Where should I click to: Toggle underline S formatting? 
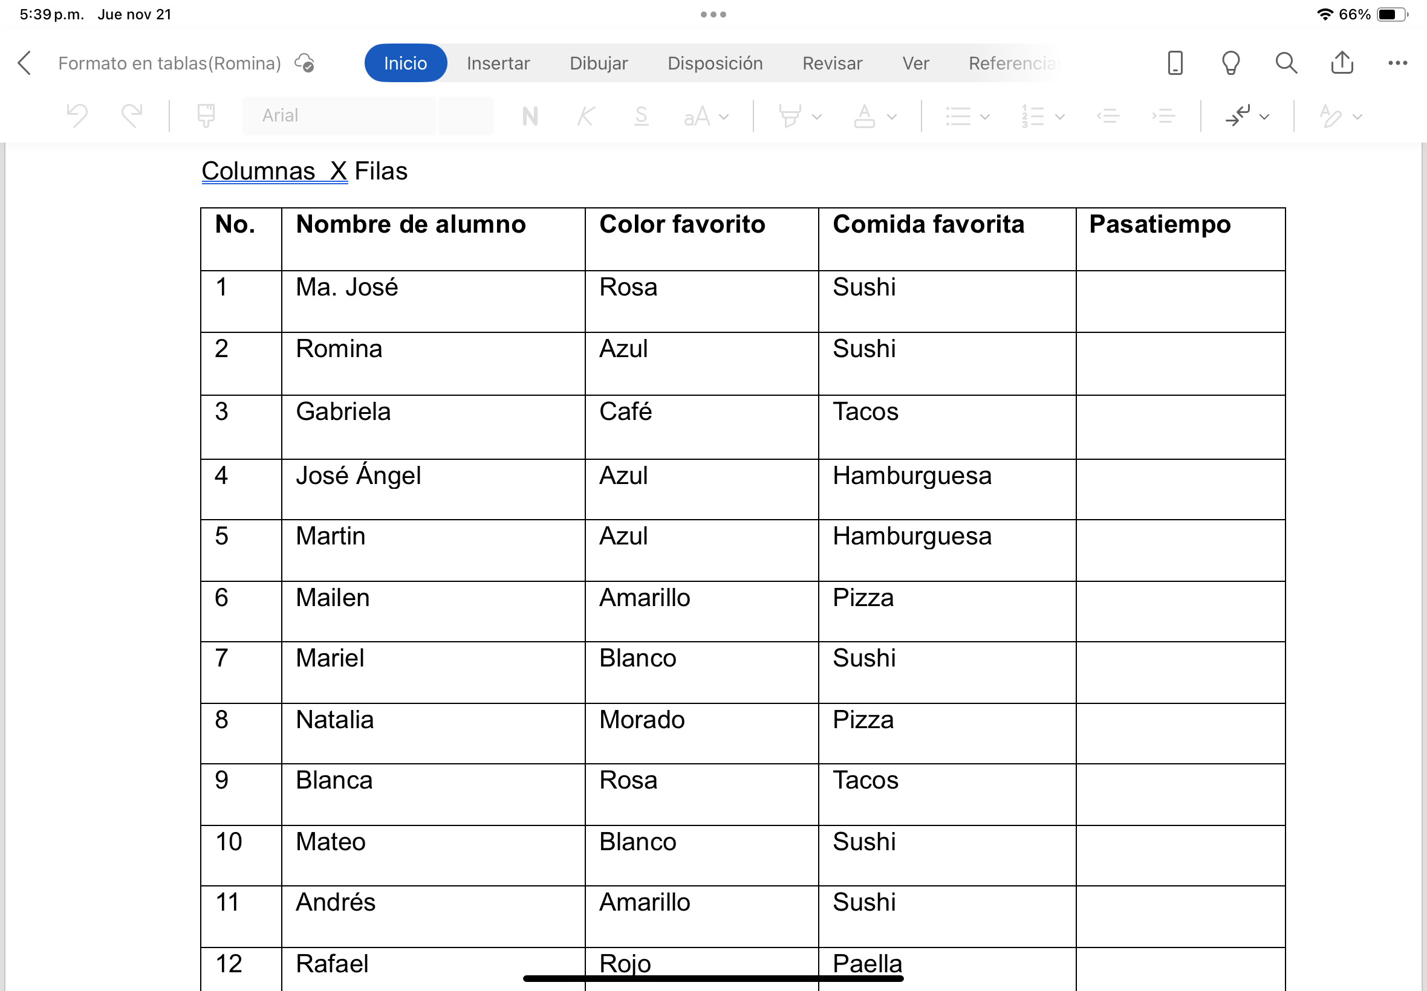(641, 115)
